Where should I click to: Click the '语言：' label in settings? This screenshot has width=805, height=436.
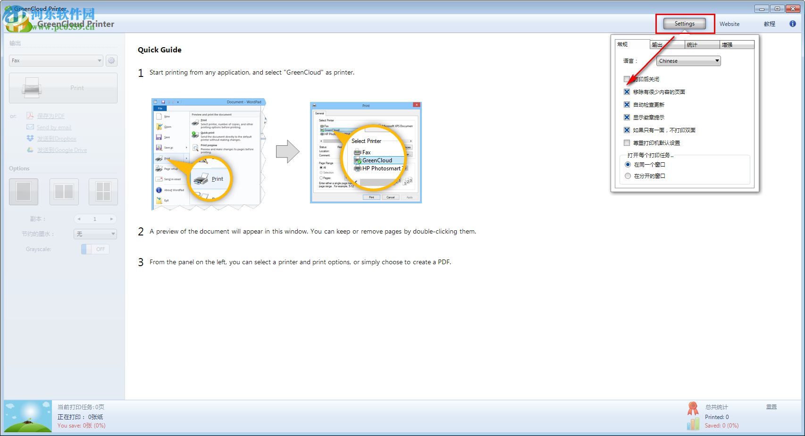click(x=629, y=61)
